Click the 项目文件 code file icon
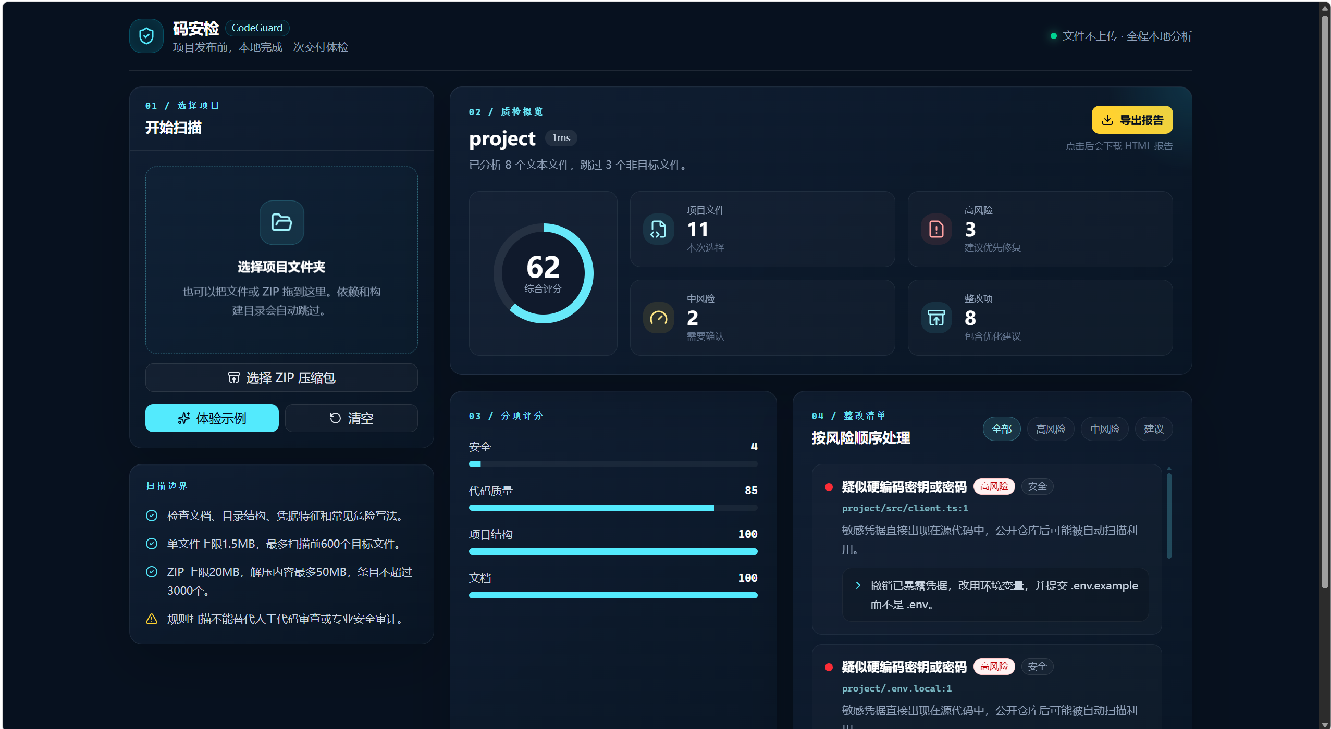 [x=658, y=229]
